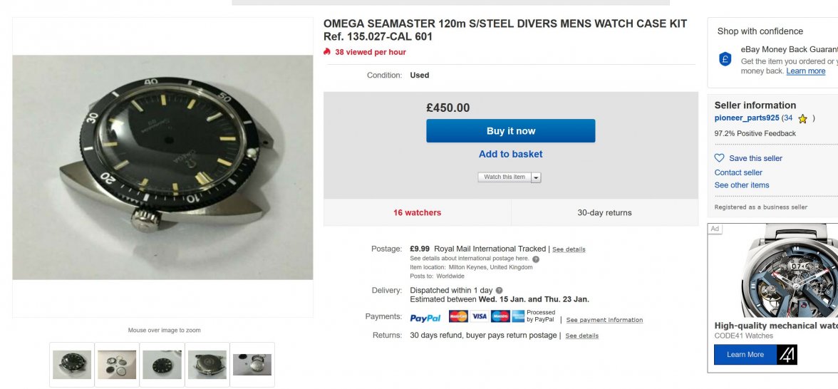The width and height of the screenshot is (838, 389).
Task: Expand the Watch this item dropdown arrow
Action: 536,177
